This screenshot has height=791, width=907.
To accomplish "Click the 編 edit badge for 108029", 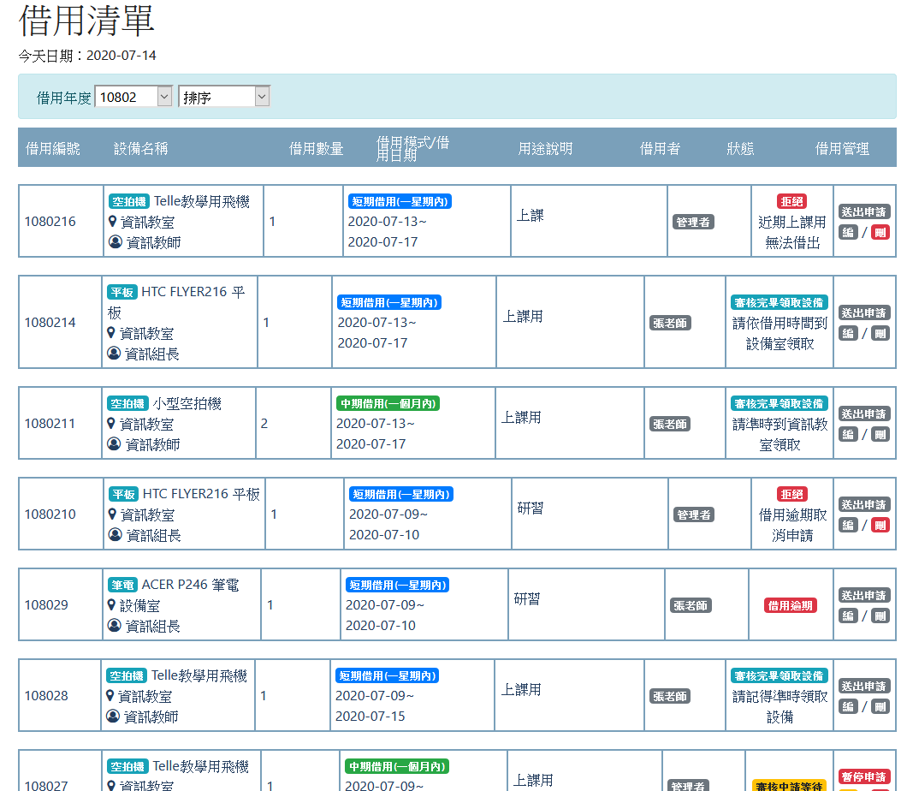I will coord(848,616).
